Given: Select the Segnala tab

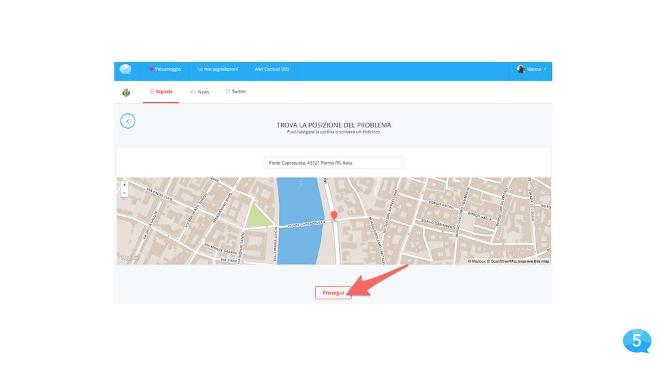Looking at the screenshot, I should [x=161, y=91].
